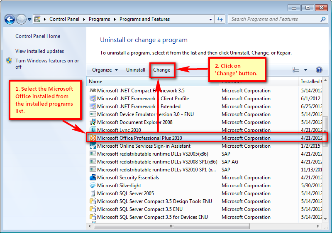Open the Organize menu
Screen dimensions: 332x233
click(x=105, y=70)
